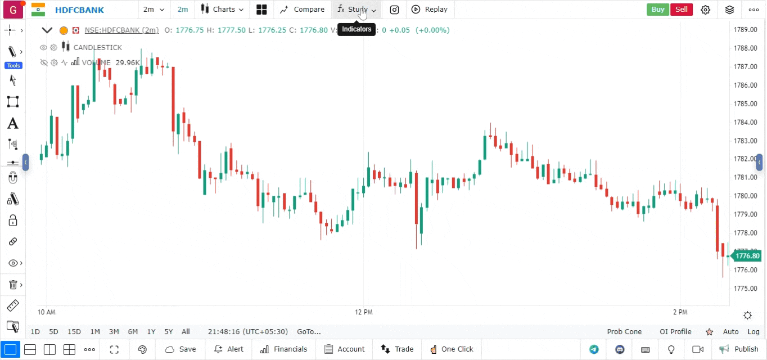Open the layers icon in top bar
Screen dimensions: 767x360
click(729, 10)
